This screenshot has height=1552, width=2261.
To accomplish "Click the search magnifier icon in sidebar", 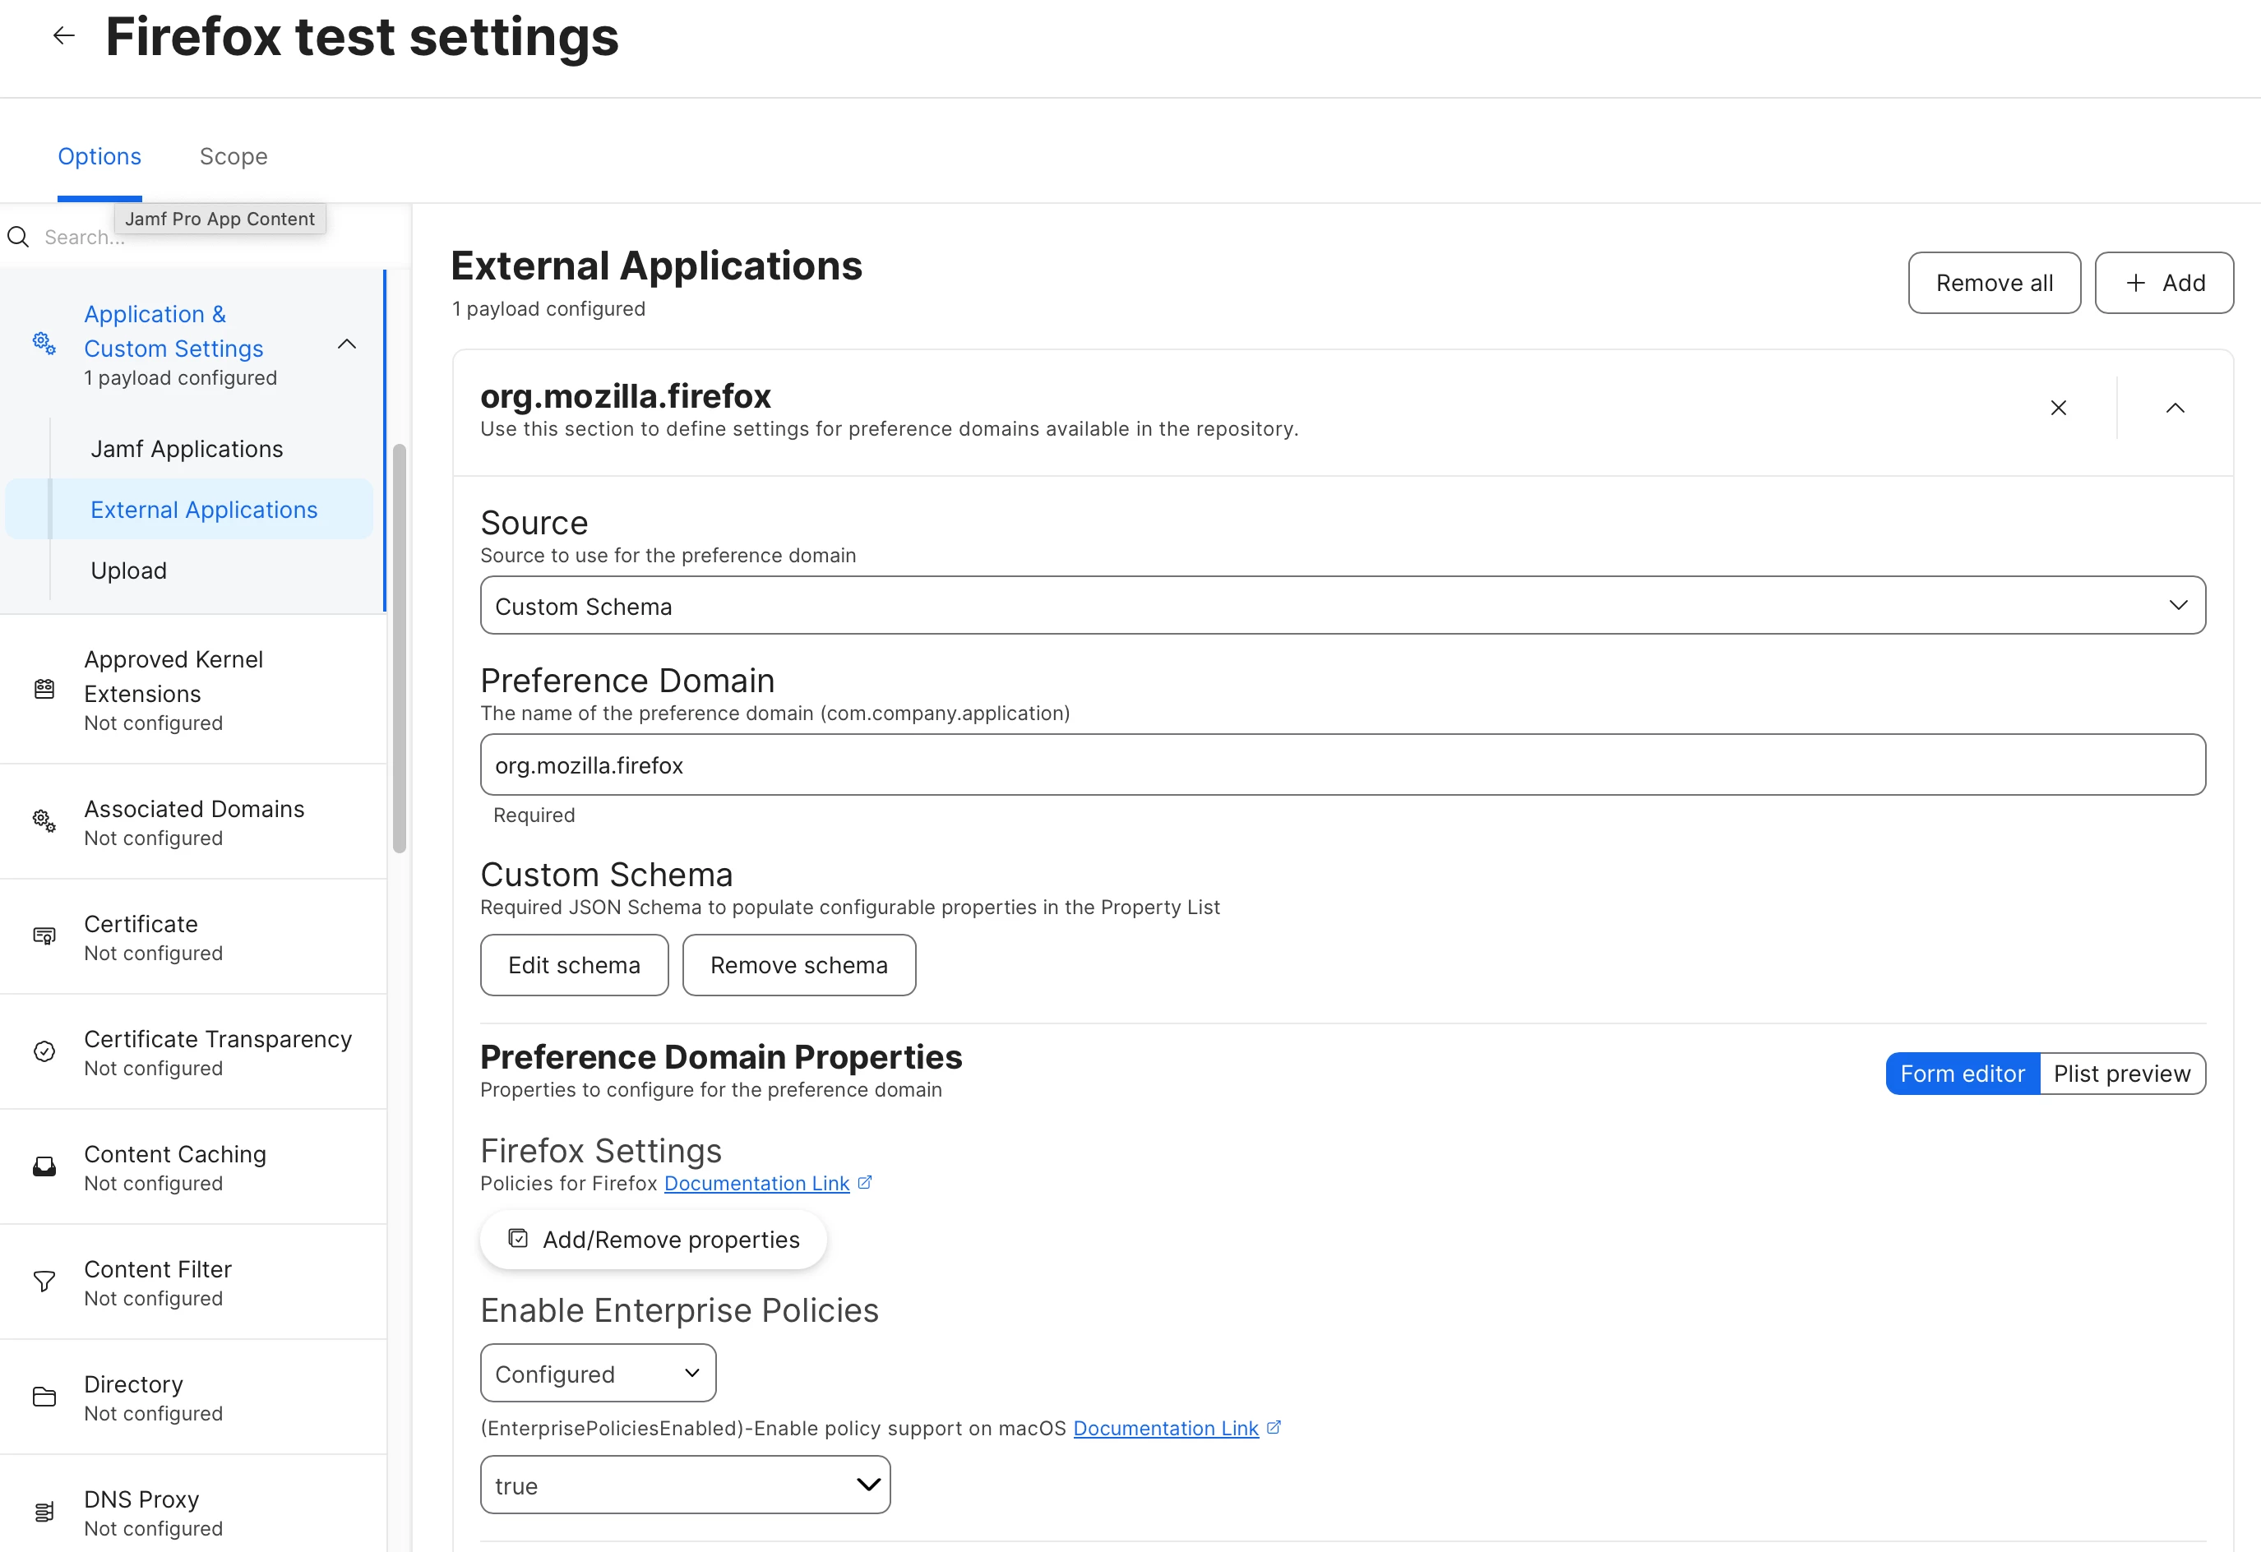I will coord(17,236).
